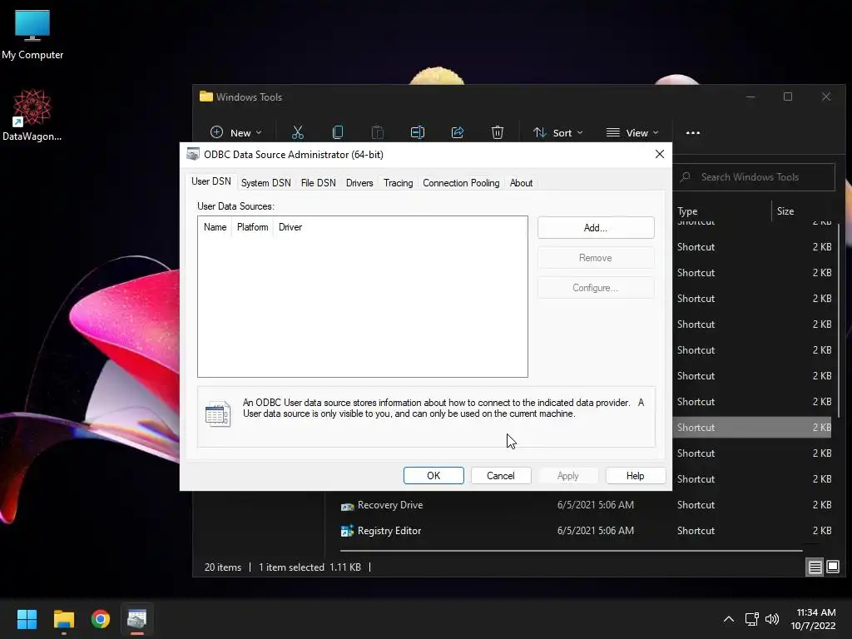The image size is (852, 639).
Task: Switch to large icons view in status bar
Action: (x=832, y=567)
